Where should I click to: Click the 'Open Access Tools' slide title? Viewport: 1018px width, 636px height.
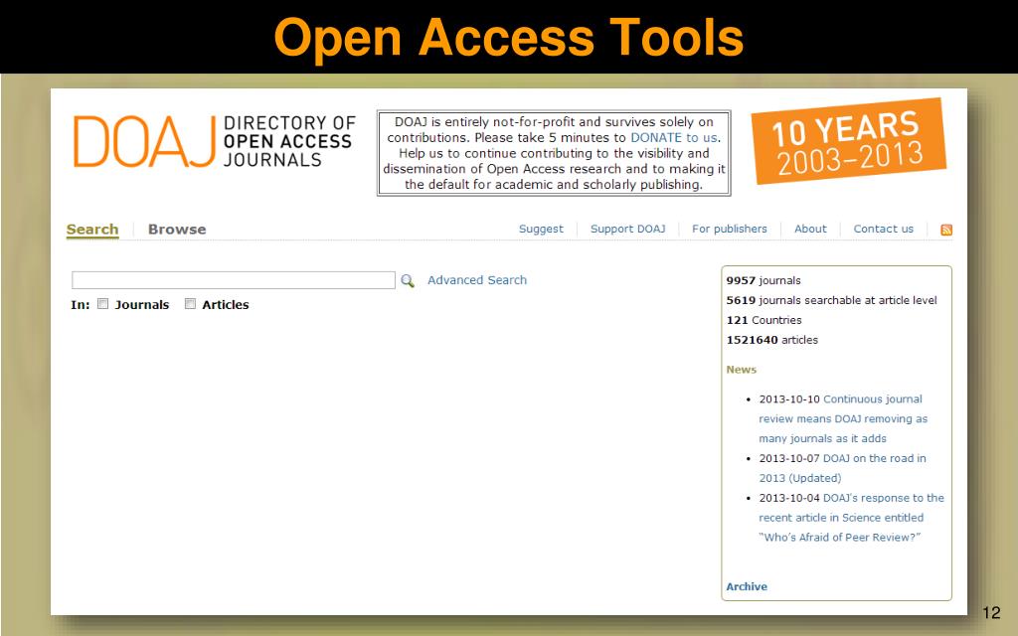pos(509,38)
